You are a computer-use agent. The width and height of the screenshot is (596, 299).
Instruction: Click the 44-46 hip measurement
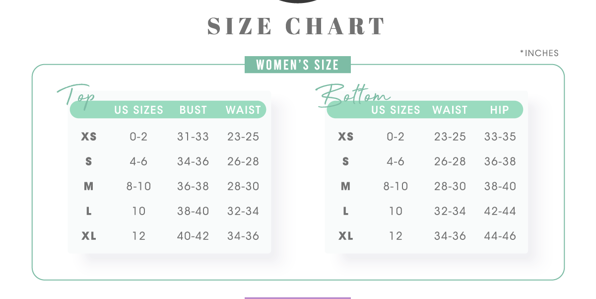point(500,236)
